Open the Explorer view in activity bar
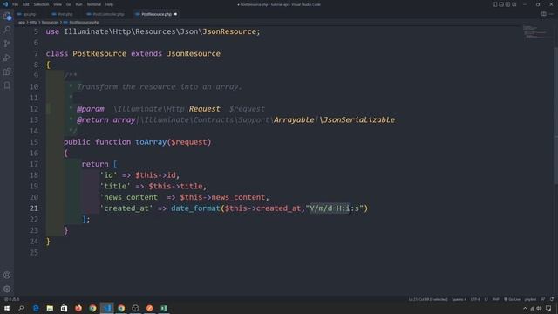Image resolution: width=558 pixels, height=314 pixels. point(7,16)
